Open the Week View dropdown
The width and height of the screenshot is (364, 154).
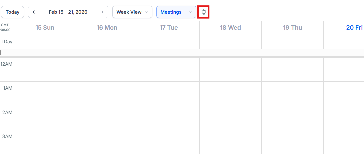pos(132,12)
